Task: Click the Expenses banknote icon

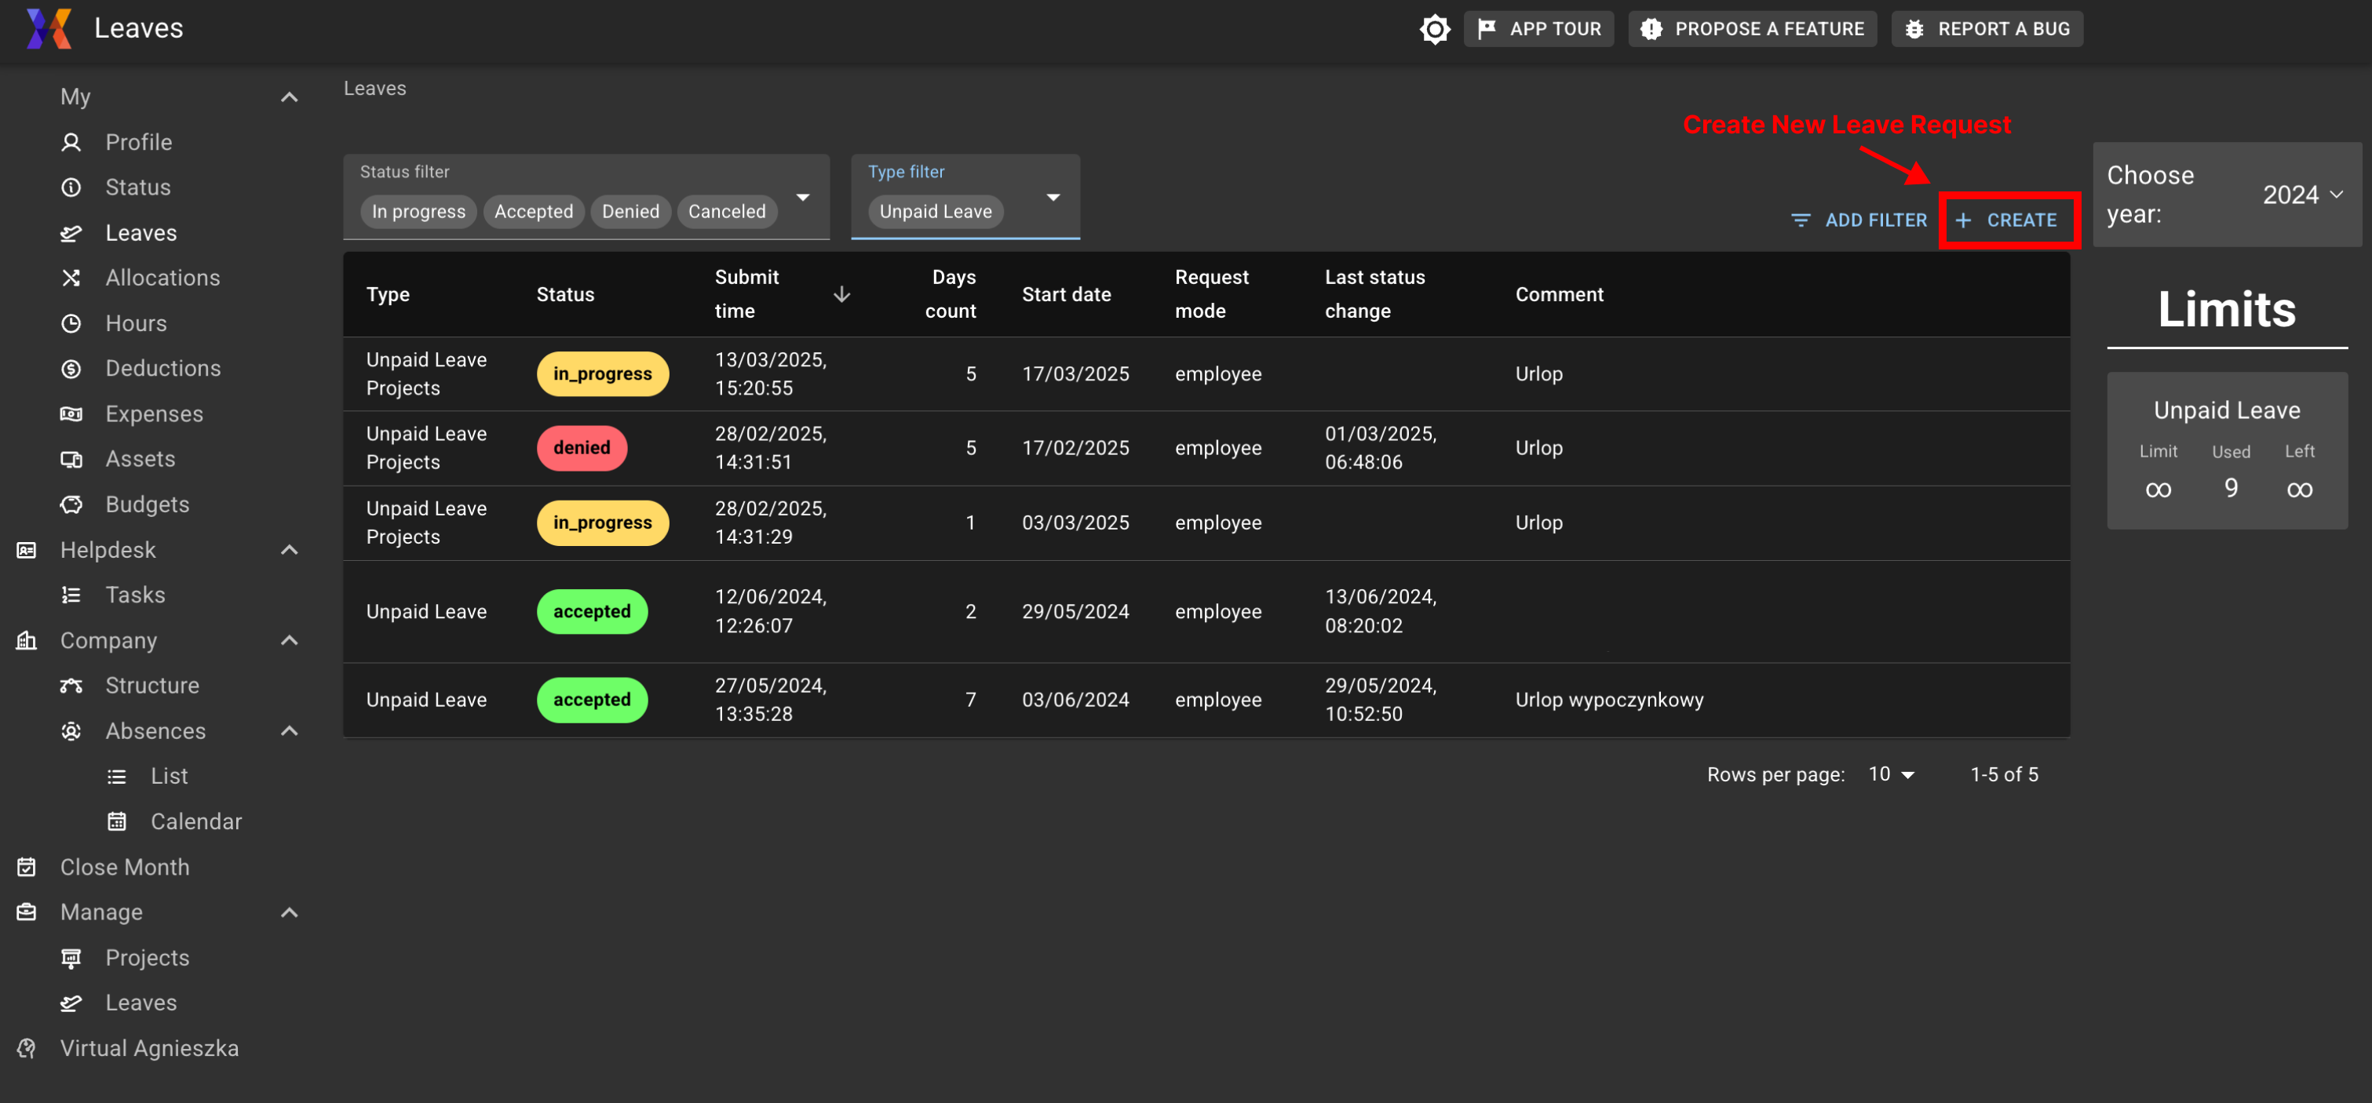Action: [x=71, y=413]
